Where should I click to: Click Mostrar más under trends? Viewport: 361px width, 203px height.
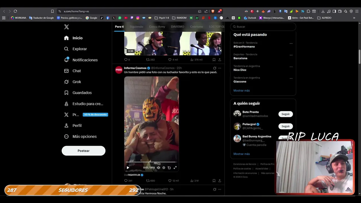pyautogui.click(x=241, y=91)
